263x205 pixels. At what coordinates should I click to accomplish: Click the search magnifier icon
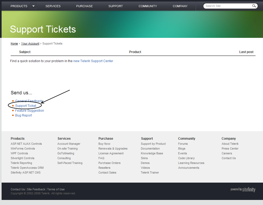pyautogui.click(x=254, y=6)
